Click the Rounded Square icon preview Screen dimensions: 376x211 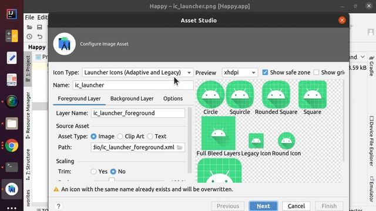276,95
